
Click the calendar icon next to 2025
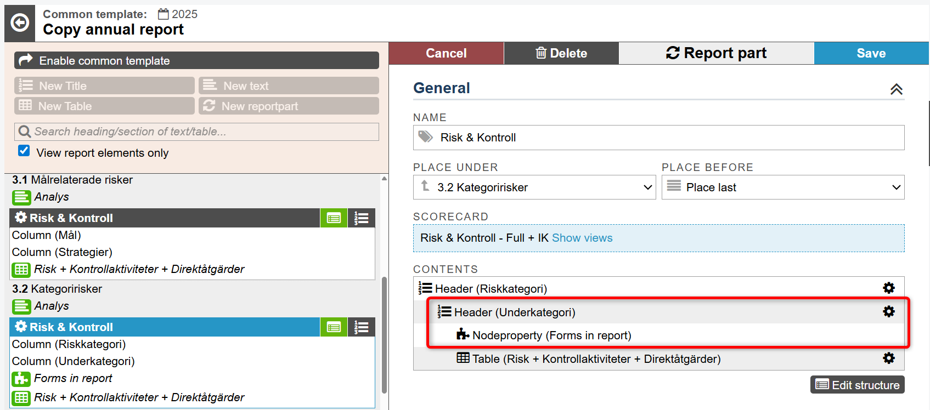tap(163, 14)
